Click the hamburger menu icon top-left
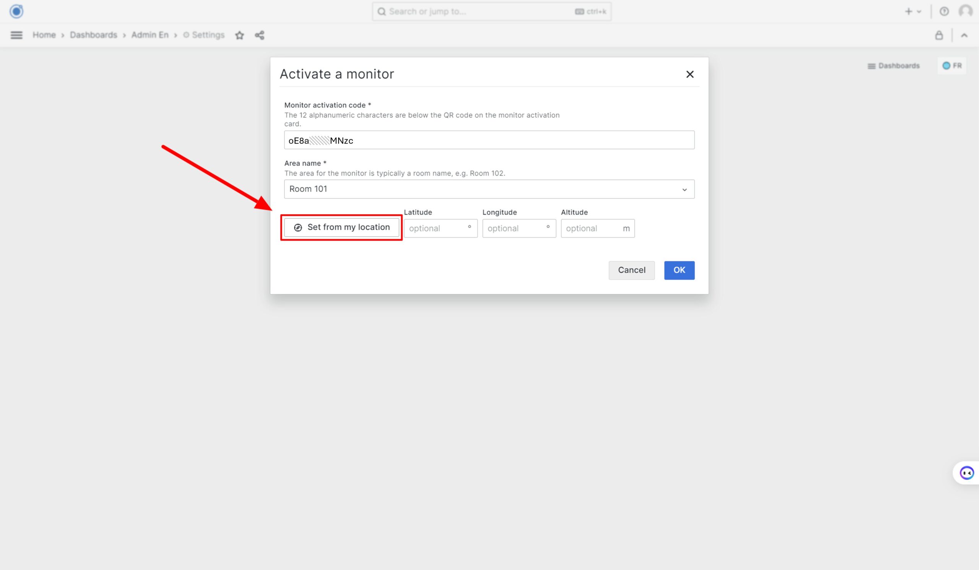979x570 pixels. click(x=16, y=34)
